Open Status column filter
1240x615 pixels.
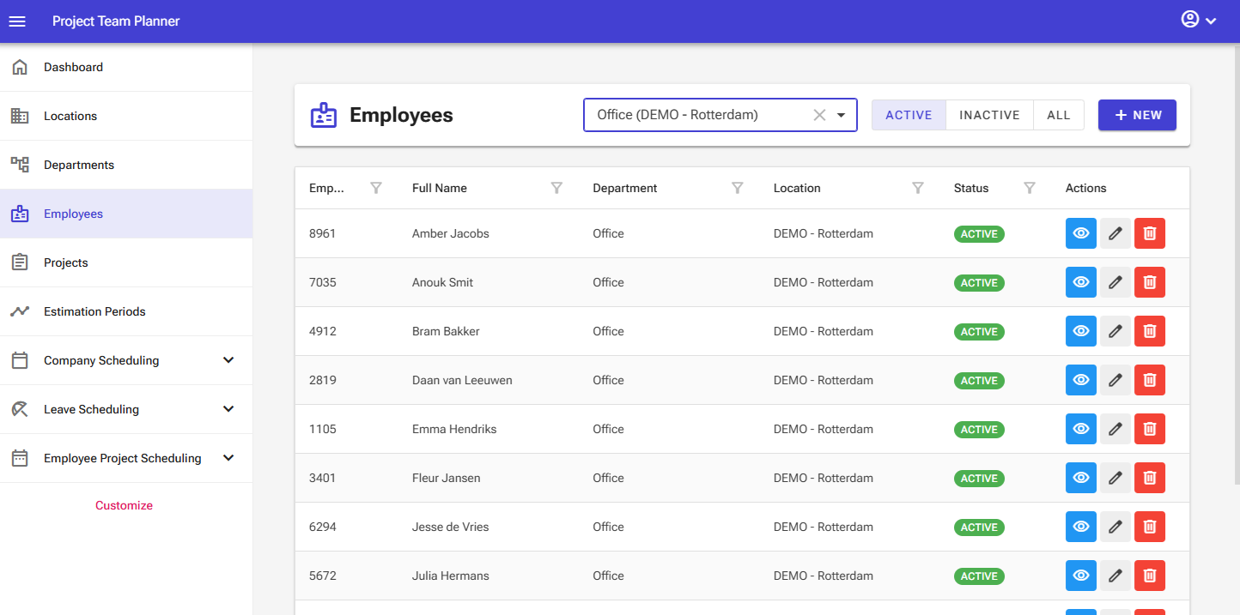1030,188
